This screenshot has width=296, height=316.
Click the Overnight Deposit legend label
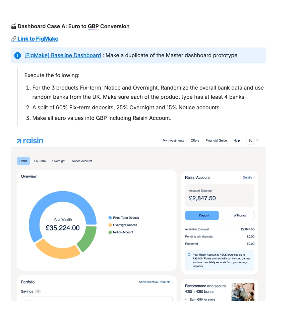click(x=125, y=225)
